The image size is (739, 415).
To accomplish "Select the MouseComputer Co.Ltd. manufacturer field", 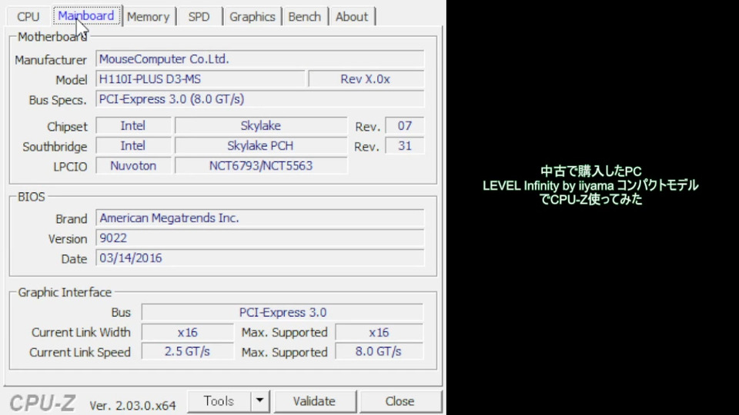I will point(260,59).
